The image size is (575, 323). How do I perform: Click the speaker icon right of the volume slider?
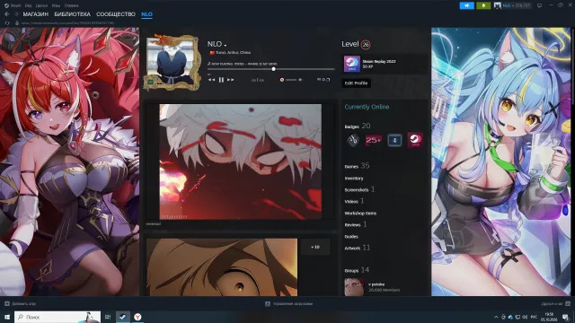tap(300, 80)
